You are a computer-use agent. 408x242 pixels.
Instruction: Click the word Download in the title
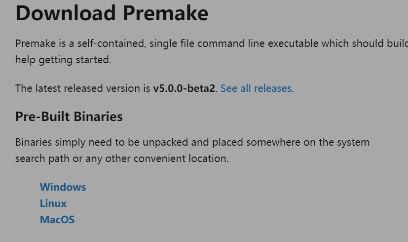coord(66,13)
